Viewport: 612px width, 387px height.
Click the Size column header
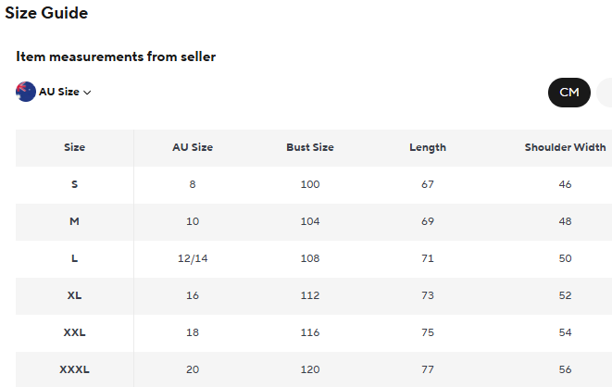pyautogui.click(x=75, y=147)
